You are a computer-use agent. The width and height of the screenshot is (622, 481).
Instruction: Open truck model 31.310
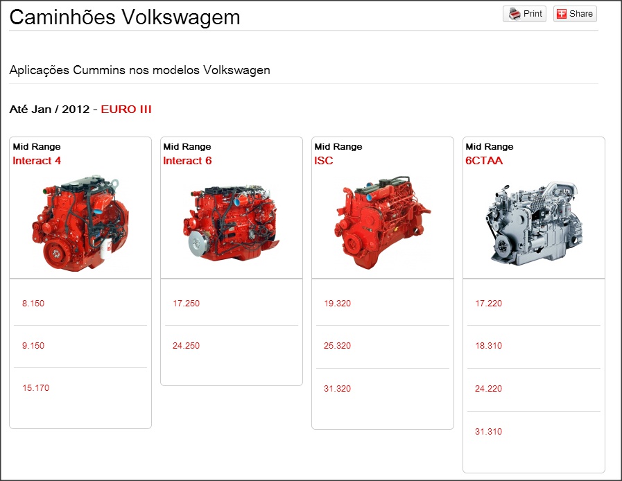pos(488,431)
